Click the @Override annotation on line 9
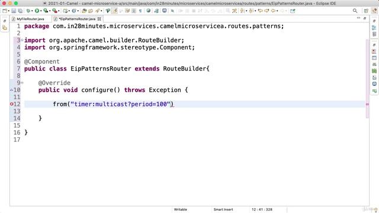 (x=54, y=83)
